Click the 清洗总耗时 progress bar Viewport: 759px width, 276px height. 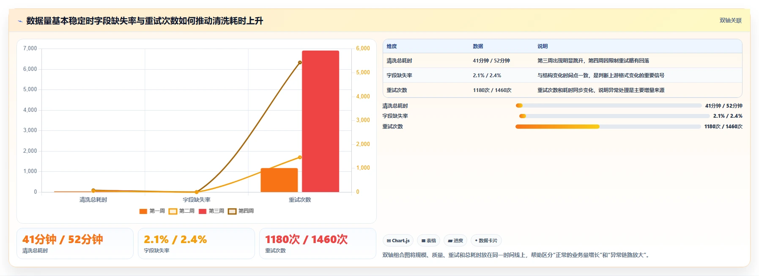(x=608, y=106)
